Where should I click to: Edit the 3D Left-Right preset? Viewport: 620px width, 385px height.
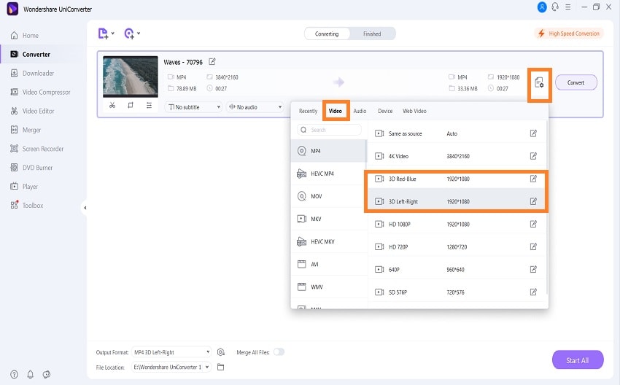533,201
